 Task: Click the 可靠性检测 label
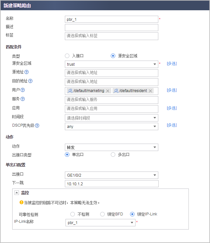28,215
